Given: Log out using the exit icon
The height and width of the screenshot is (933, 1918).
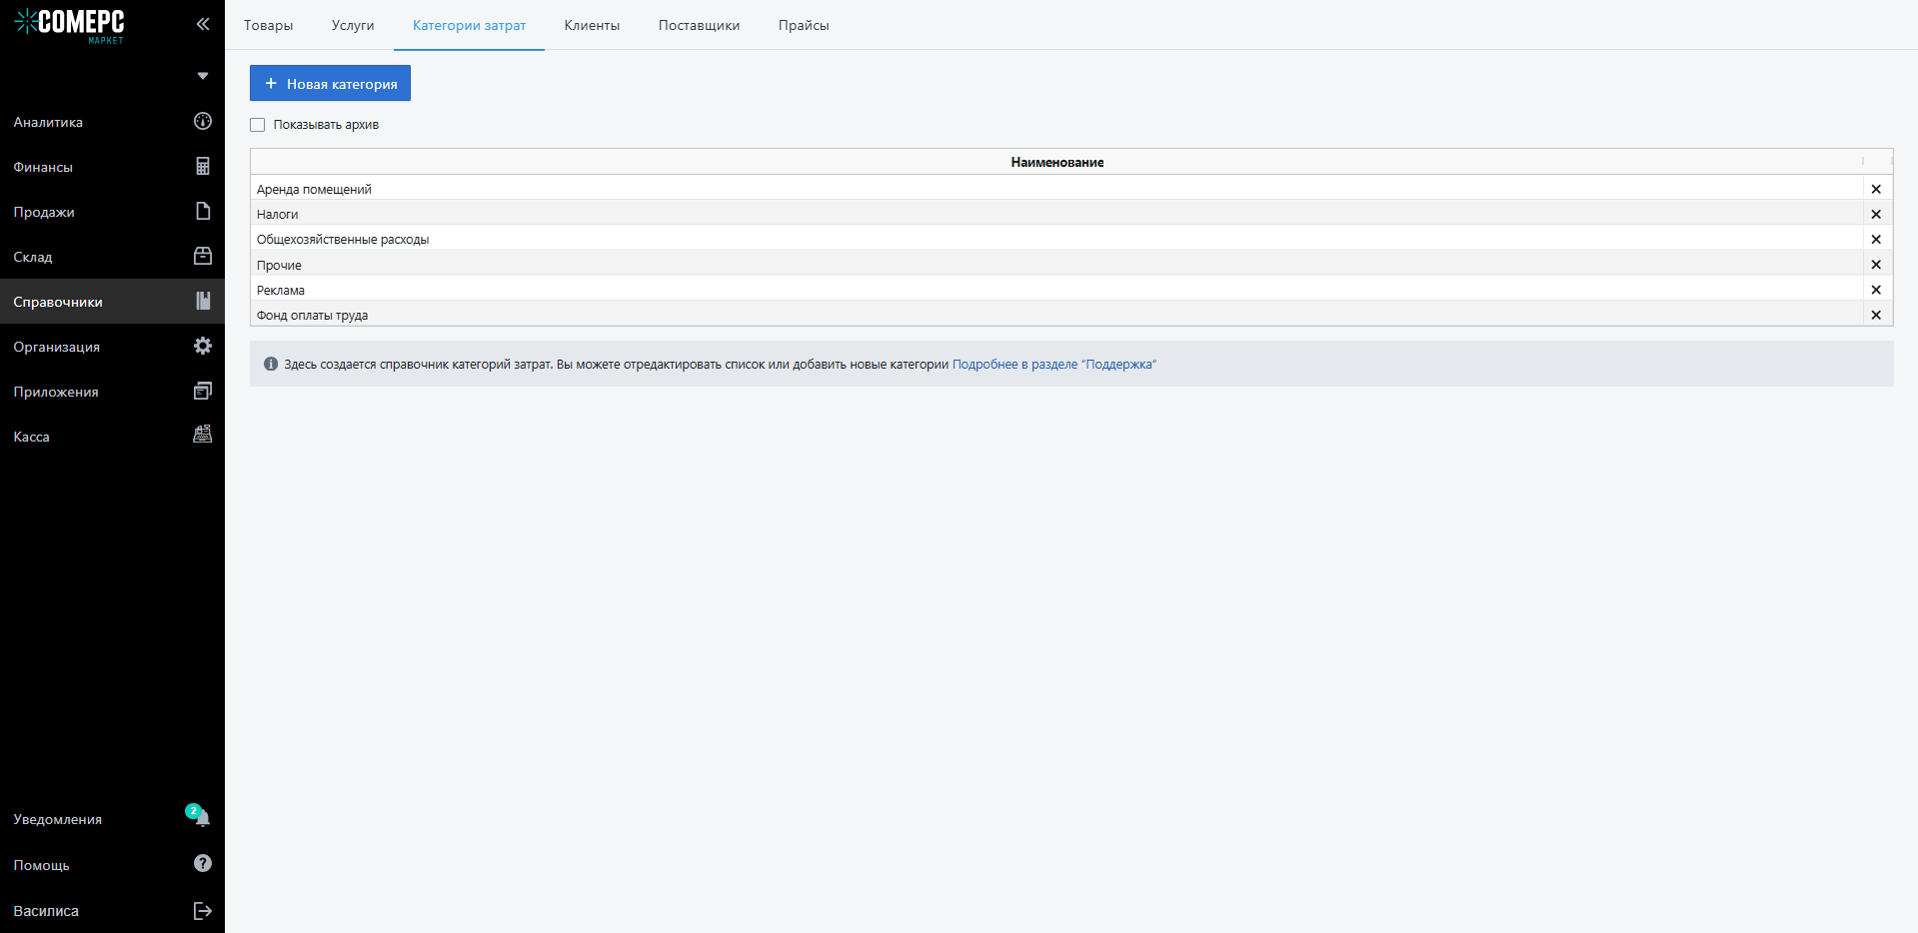Looking at the screenshot, I should point(202,910).
